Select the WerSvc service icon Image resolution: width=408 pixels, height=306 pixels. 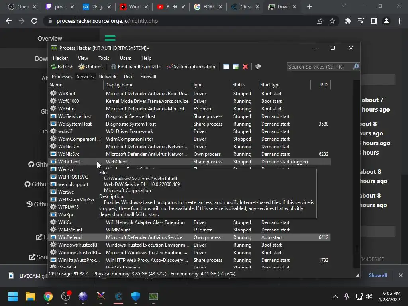click(x=53, y=192)
